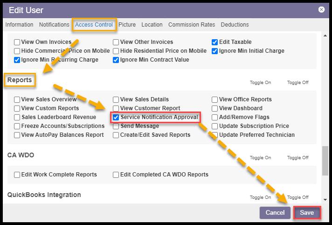
Task: Close the Edit User dialog
Action: point(321,9)
